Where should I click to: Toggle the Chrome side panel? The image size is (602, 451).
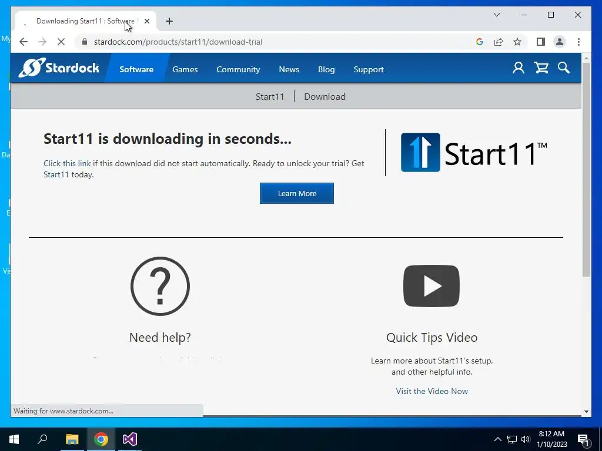(541, 42)
